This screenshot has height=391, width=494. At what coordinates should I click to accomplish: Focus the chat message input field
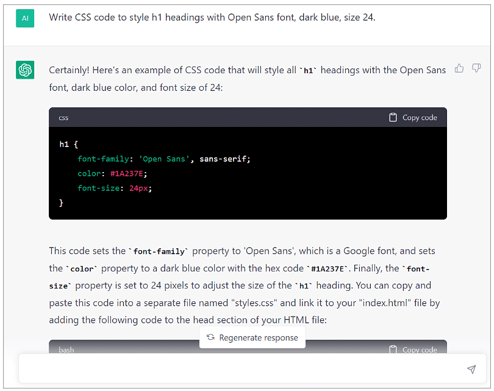coord(252,368)
